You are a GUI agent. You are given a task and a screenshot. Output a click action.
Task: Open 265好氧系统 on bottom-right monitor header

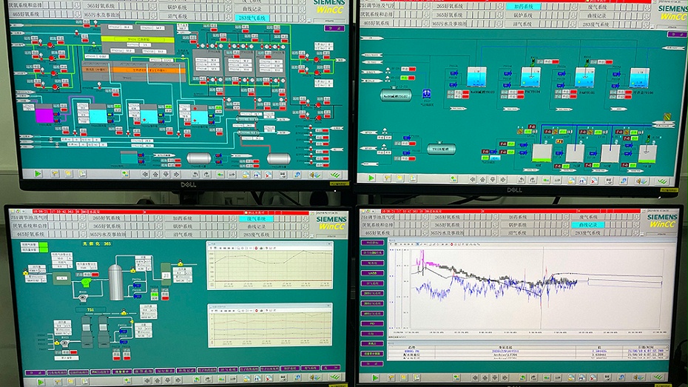coord(447,217)
